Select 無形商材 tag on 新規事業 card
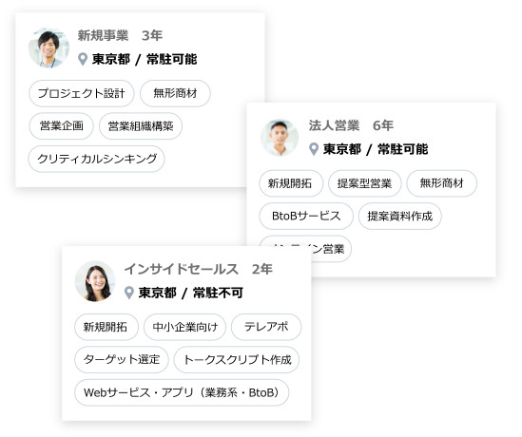Viewport: 522px width, 437px height. [x=175, y=93]
